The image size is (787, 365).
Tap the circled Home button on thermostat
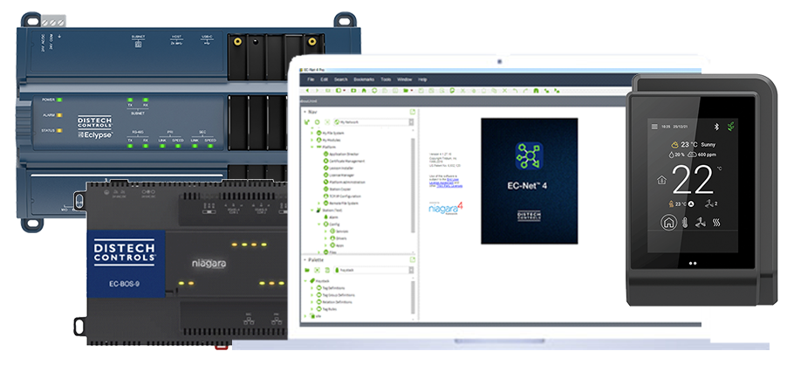tap(668, 223)
